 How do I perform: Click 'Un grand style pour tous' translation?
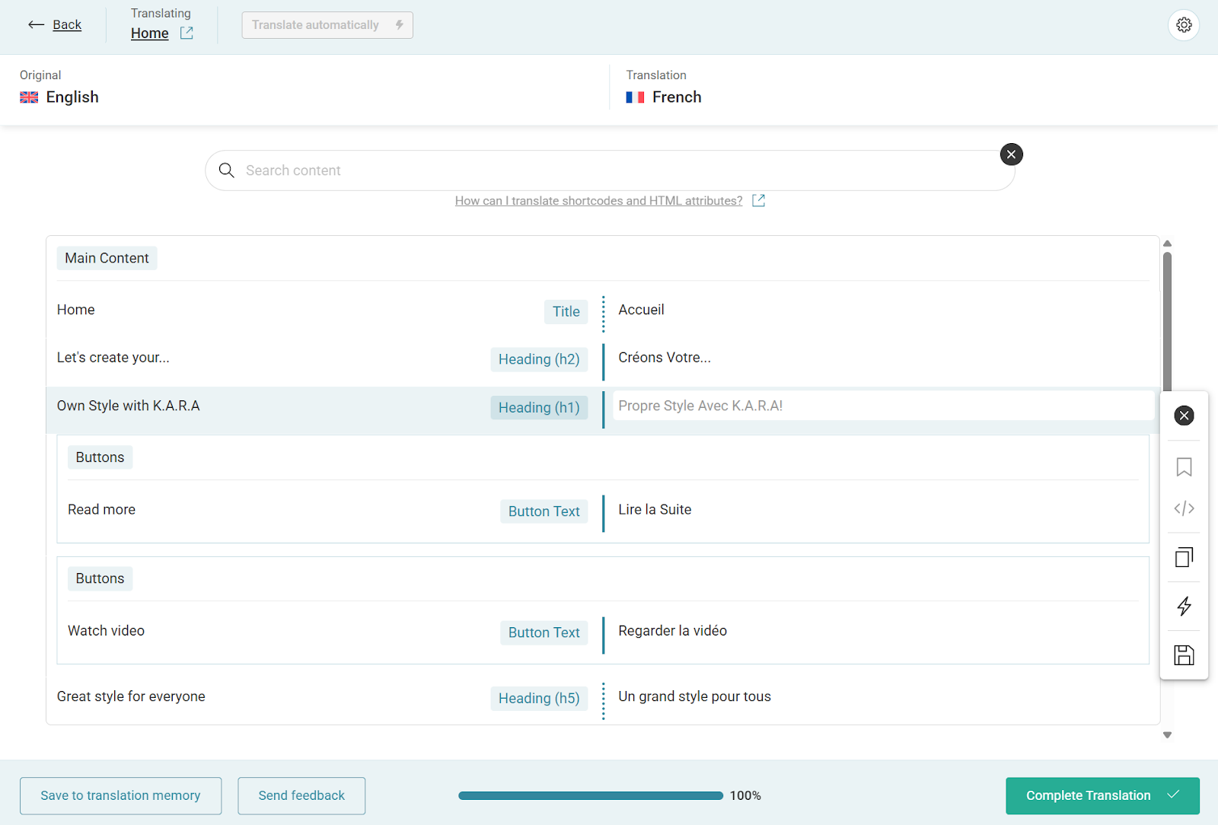[x=694, y=696]
